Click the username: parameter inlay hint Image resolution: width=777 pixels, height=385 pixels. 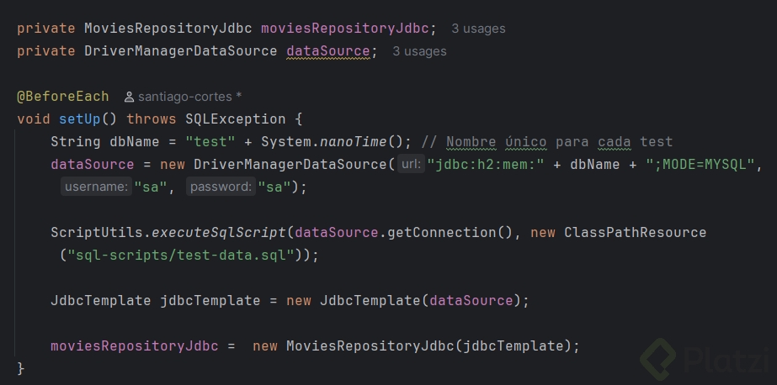96,187
